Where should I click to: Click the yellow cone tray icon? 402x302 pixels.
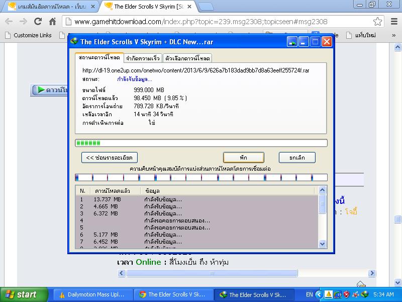[x=329, y=294]
